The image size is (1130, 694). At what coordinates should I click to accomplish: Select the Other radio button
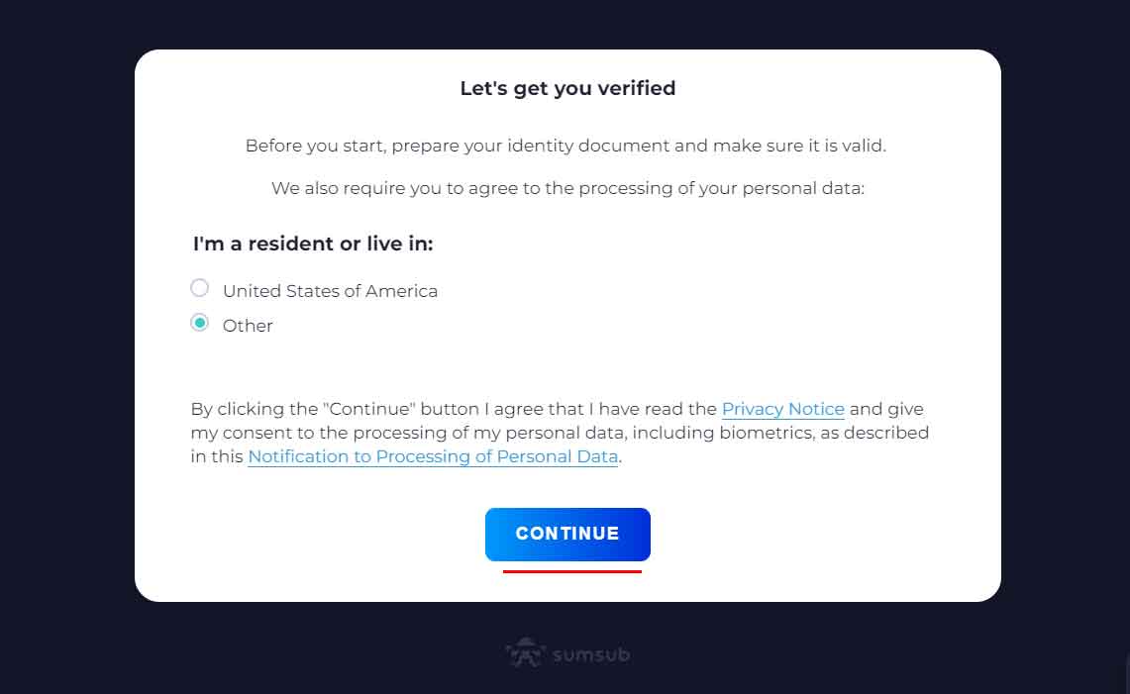tap(200, 322)
